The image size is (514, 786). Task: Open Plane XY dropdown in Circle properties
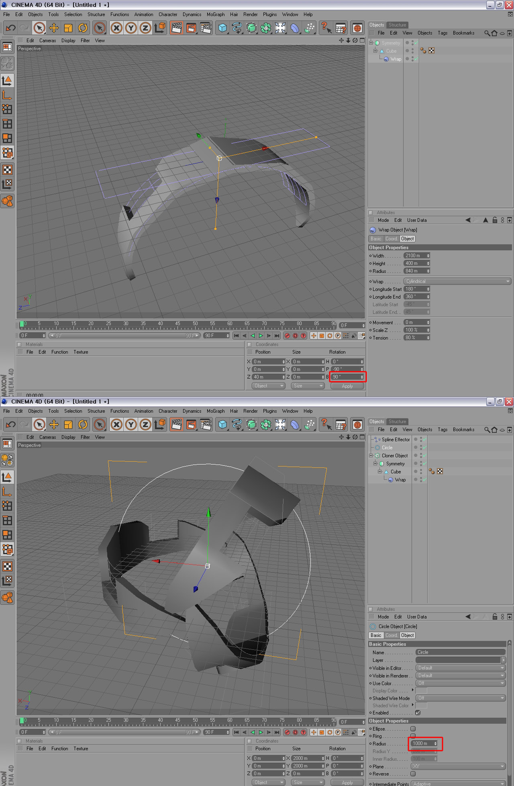point(458,766)
